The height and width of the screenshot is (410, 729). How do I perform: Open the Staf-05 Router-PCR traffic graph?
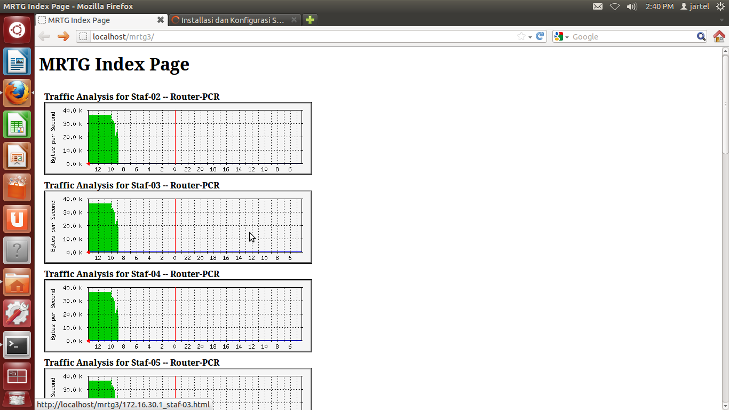[x=178, y=389]
